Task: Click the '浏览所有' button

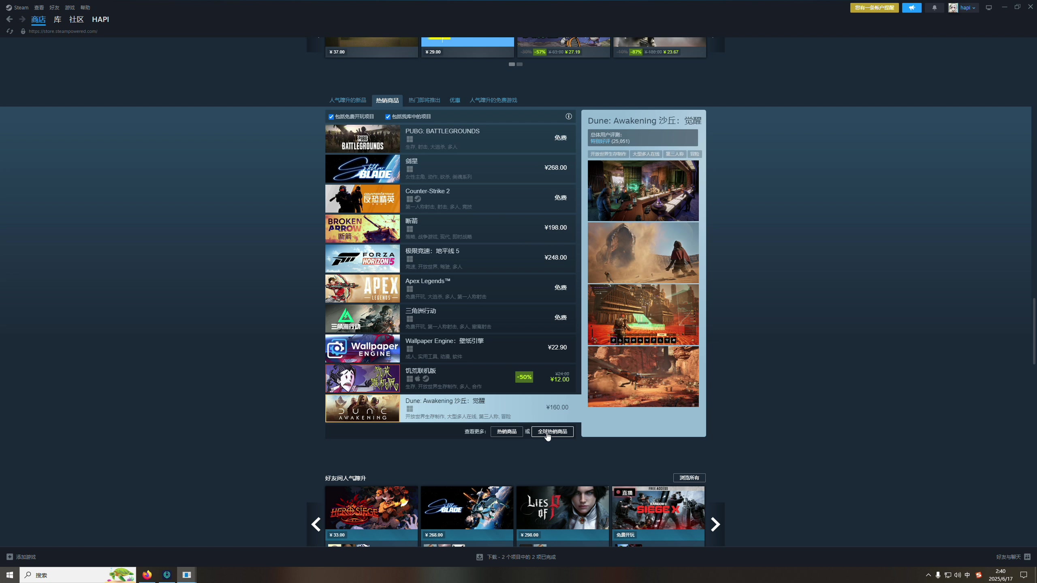Action: click(689, 478)
